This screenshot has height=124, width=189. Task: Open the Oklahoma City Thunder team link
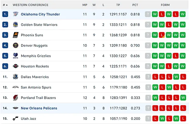(x=40, y=14)
